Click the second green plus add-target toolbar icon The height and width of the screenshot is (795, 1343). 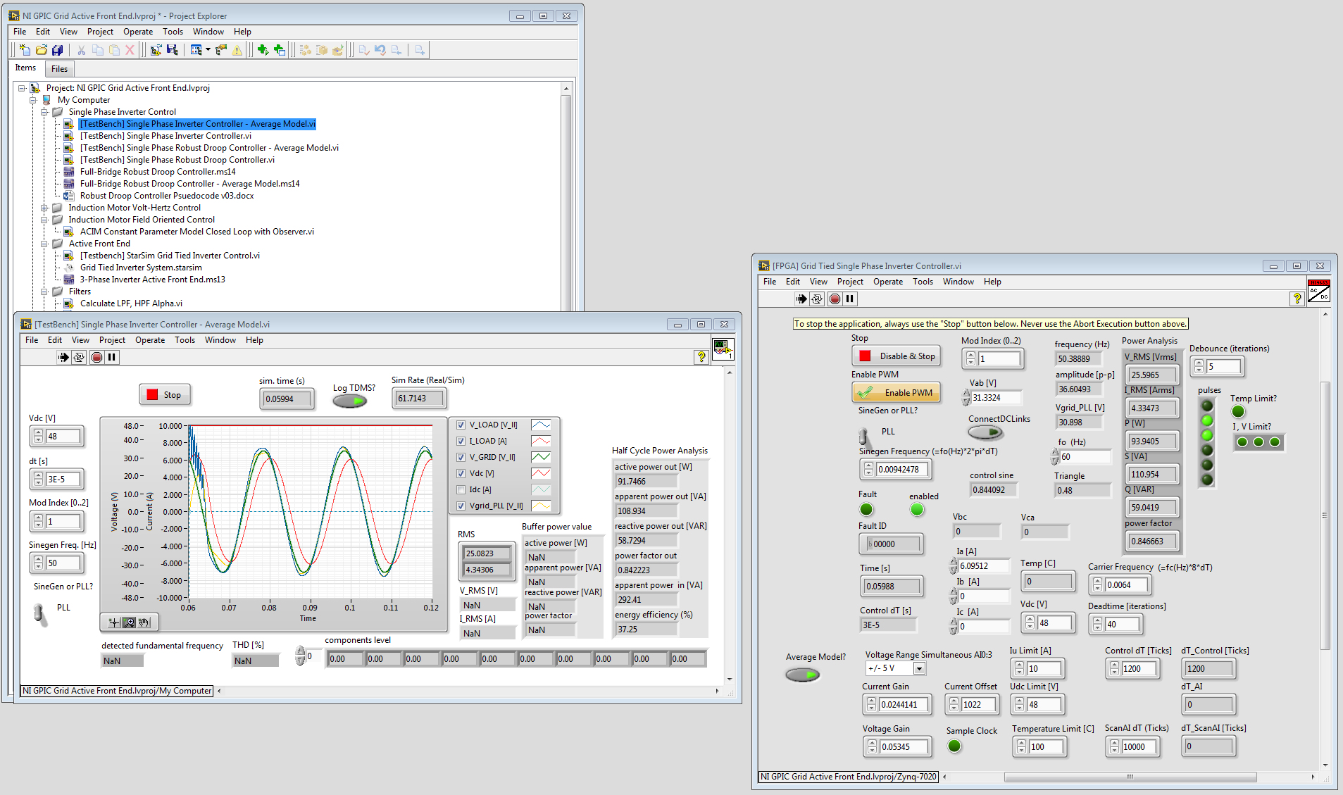click(x=280, y=50)
